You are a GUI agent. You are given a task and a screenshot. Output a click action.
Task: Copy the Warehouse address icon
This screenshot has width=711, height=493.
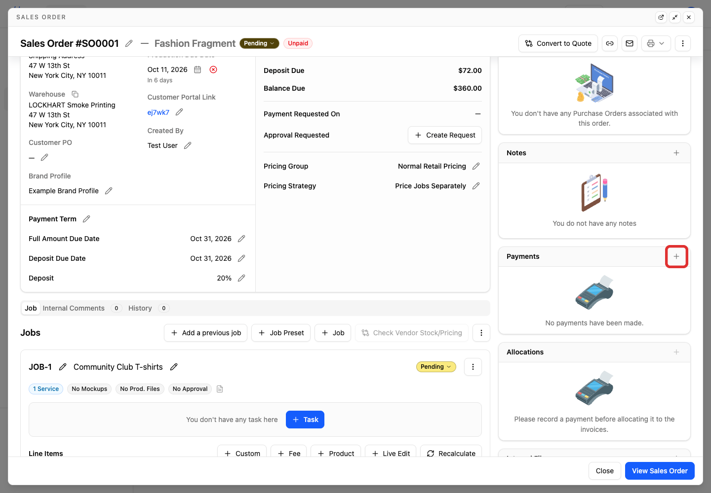pyautogui.click(x=75, y=94)
